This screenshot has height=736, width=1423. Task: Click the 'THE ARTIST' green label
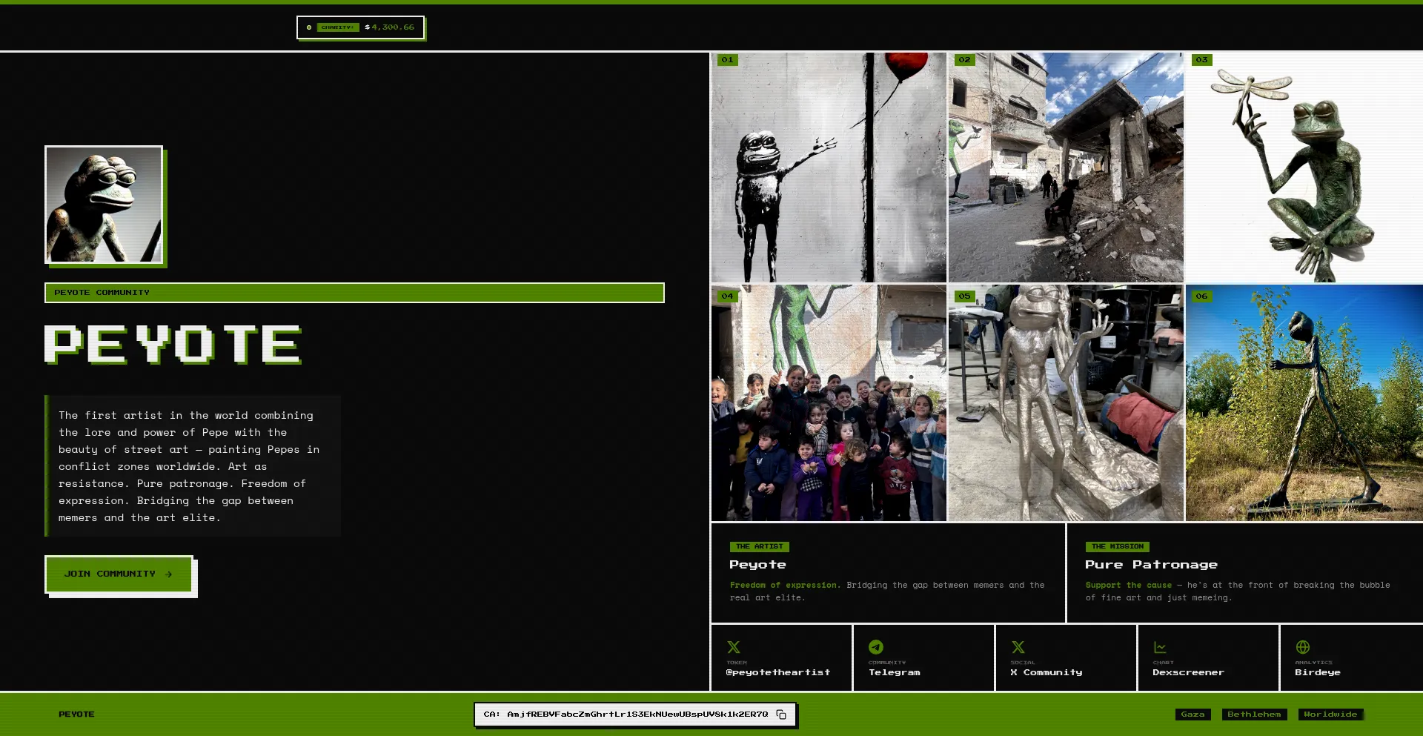[759, 547]
